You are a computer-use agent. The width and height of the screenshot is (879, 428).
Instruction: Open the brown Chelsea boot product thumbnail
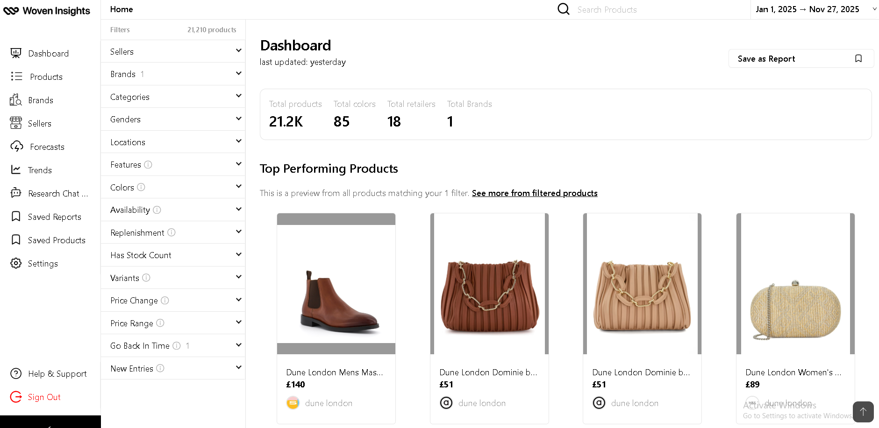coord(336,284)
